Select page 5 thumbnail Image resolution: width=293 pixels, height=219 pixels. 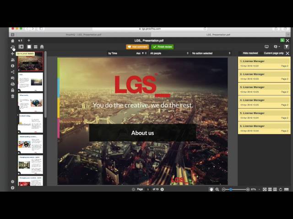pos(31,144)
